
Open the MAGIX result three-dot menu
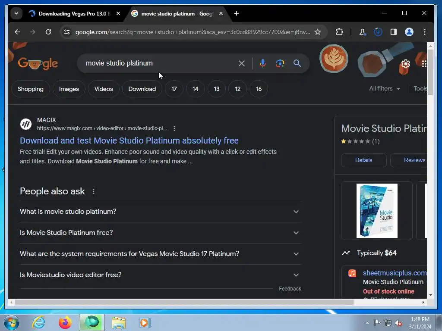point(174,128)
